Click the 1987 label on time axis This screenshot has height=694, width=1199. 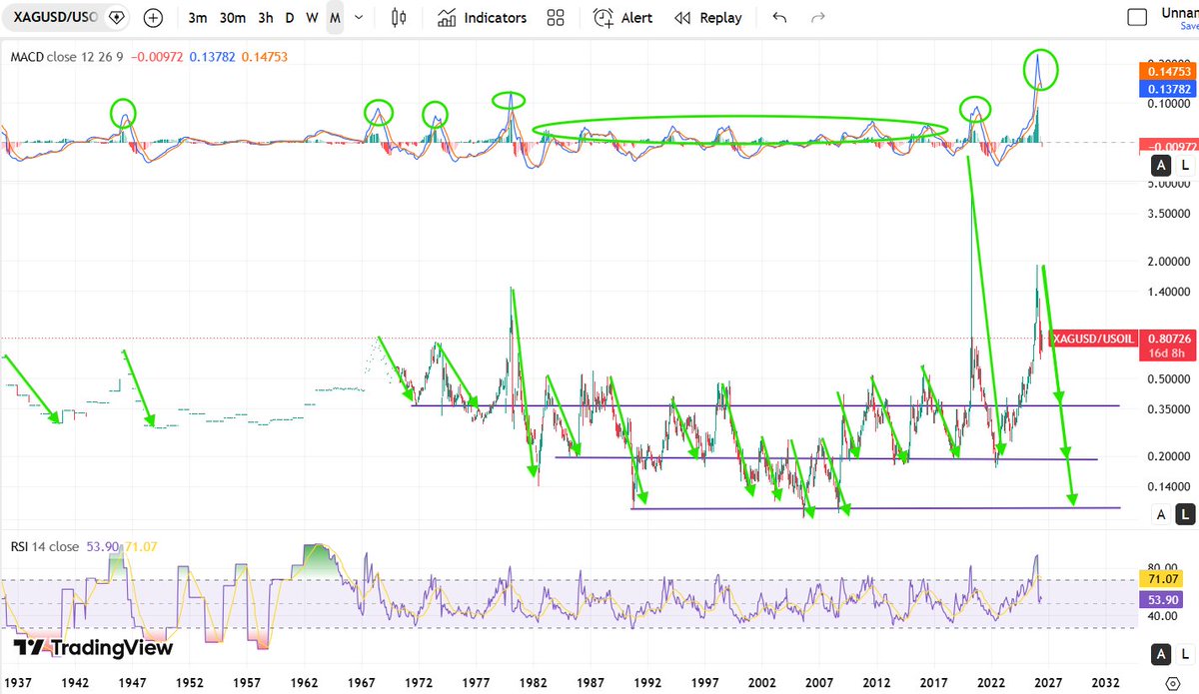coord(590,682)
